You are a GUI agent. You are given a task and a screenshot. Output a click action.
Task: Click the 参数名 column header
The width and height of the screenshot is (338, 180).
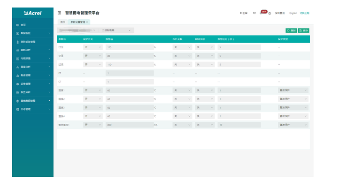[62, 39]
